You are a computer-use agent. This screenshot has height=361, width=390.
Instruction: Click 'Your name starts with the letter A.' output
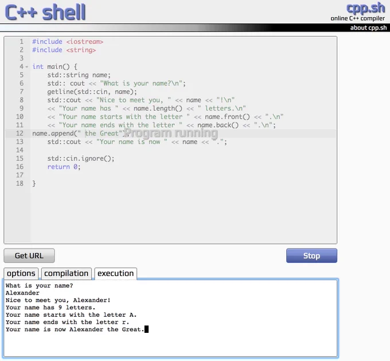pyautogui.click(x=71, y=315)
